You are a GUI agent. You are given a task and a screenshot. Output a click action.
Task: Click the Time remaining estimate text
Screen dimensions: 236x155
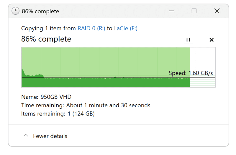tap(86, 105)
